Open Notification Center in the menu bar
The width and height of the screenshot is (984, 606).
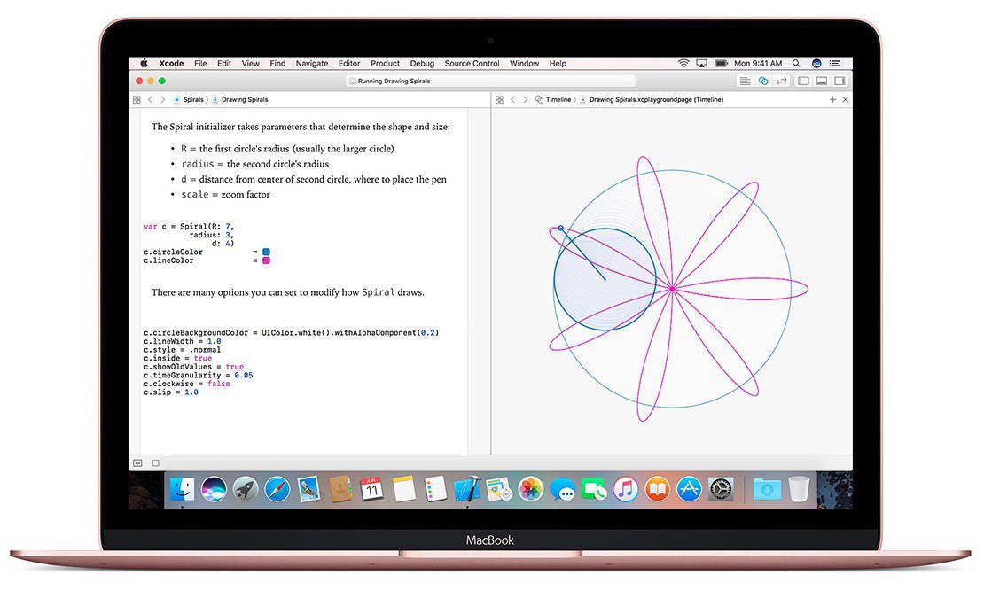[835, 64]
